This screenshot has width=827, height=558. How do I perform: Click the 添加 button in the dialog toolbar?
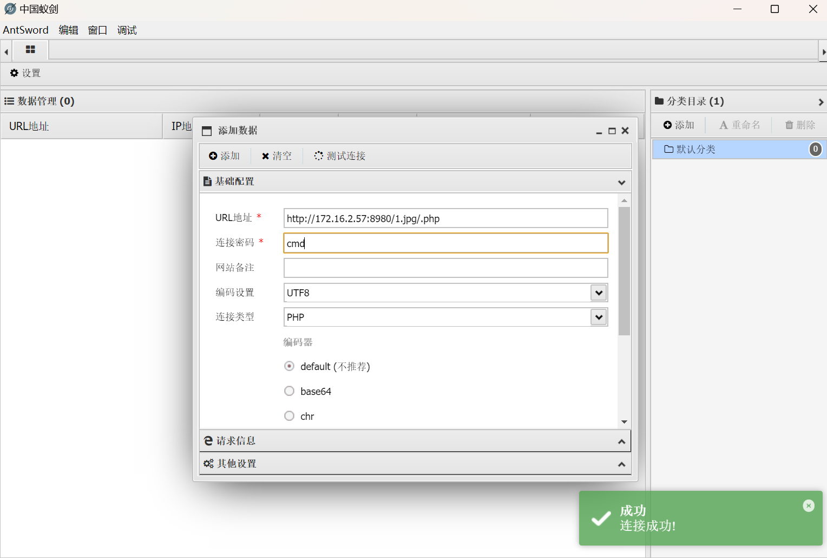pyautogui.click(x=224, y=156)
